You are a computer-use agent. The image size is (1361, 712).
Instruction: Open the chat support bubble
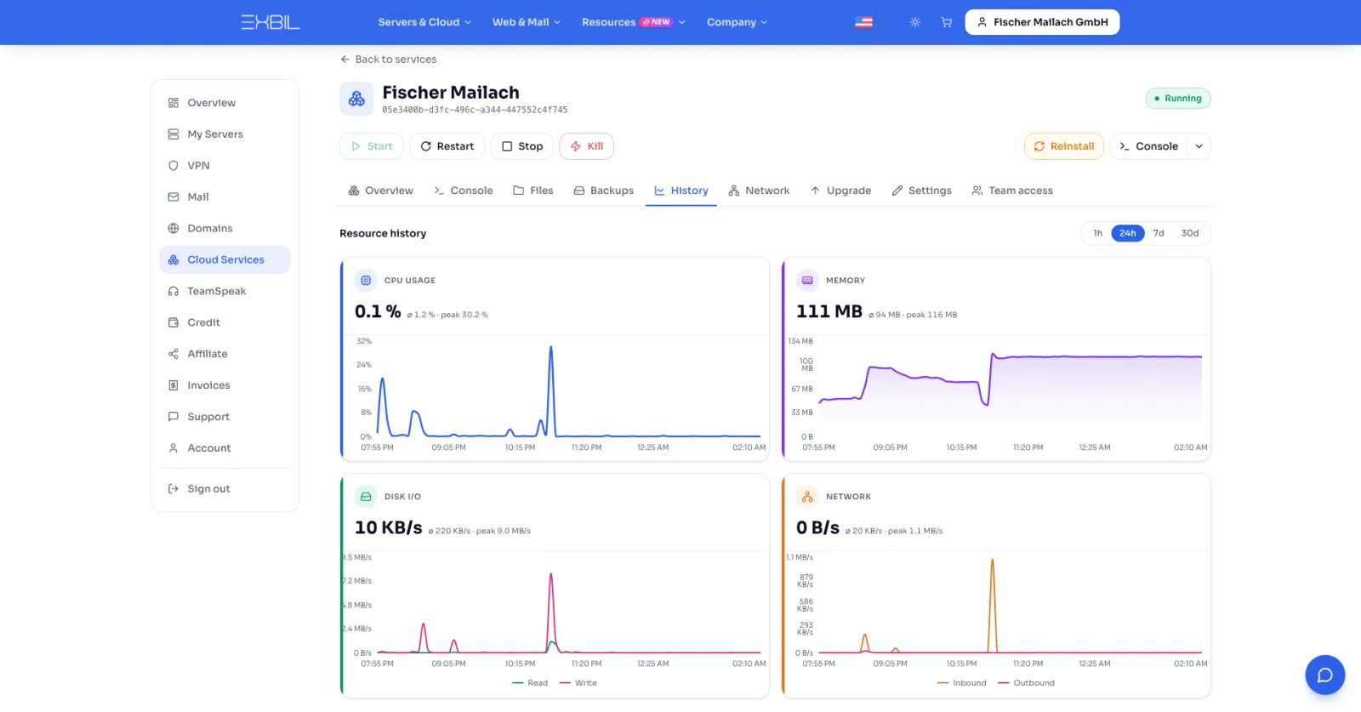point(1324,675)
